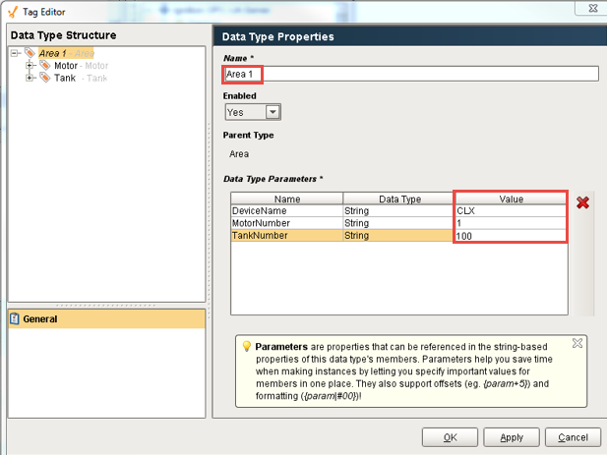The image size is (607, 455).
Task: Expand the Tank tree node
Action: point(30,78)
